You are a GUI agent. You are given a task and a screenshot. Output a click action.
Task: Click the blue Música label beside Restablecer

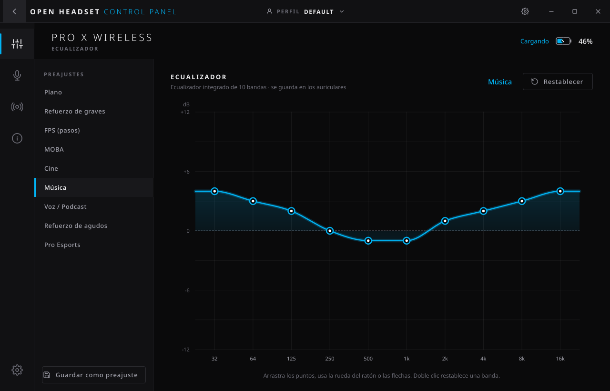[x=500, y=82]
